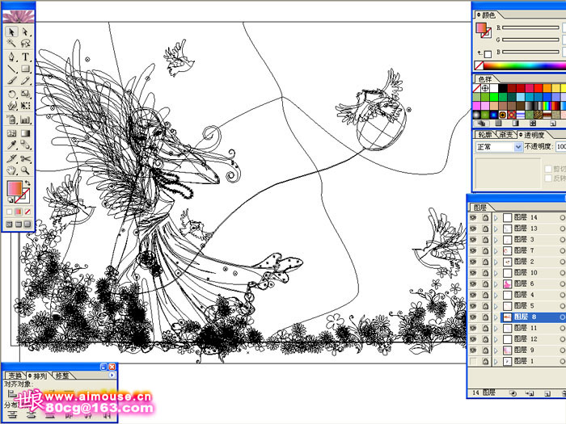Select the Column Graph tool

click(25, 120)
